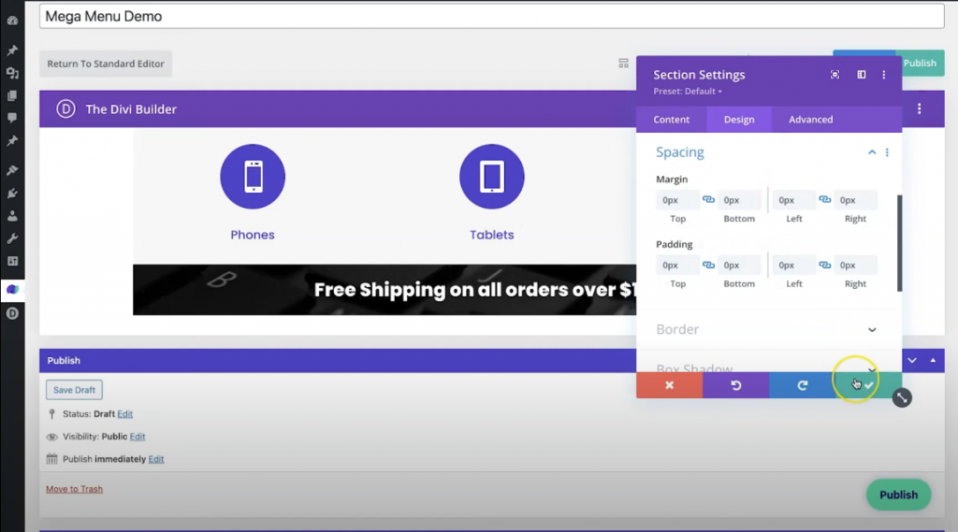Click the Padding Left input field
The image size is (958, 532).
(793, 266)
